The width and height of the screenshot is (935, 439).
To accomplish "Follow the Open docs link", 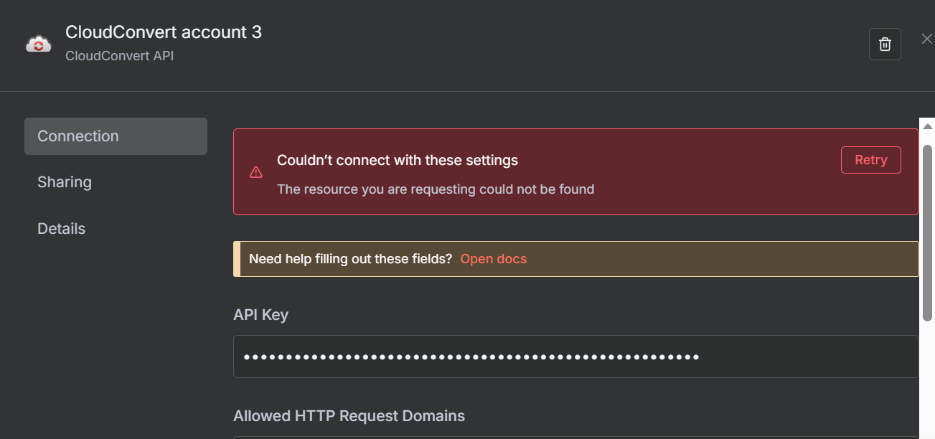I will 493,259.
